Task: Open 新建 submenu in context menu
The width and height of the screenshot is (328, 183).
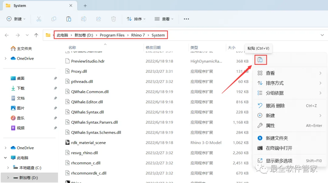Action: pyautogui.click(x=289, y=116)
